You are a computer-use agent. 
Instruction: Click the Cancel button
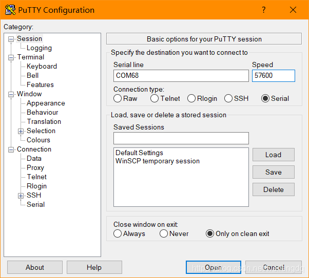click(274, 267)
